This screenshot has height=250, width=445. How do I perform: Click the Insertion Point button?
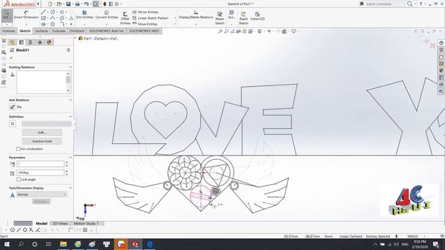42,141
